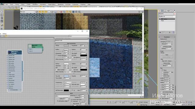Toggle Fix dark glossy edges checkbox
The width and height of the screenshot is (195, 109).
[x=69, y=101]
